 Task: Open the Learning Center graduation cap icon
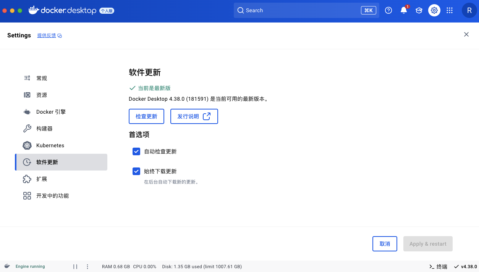[x=419, y=10]
